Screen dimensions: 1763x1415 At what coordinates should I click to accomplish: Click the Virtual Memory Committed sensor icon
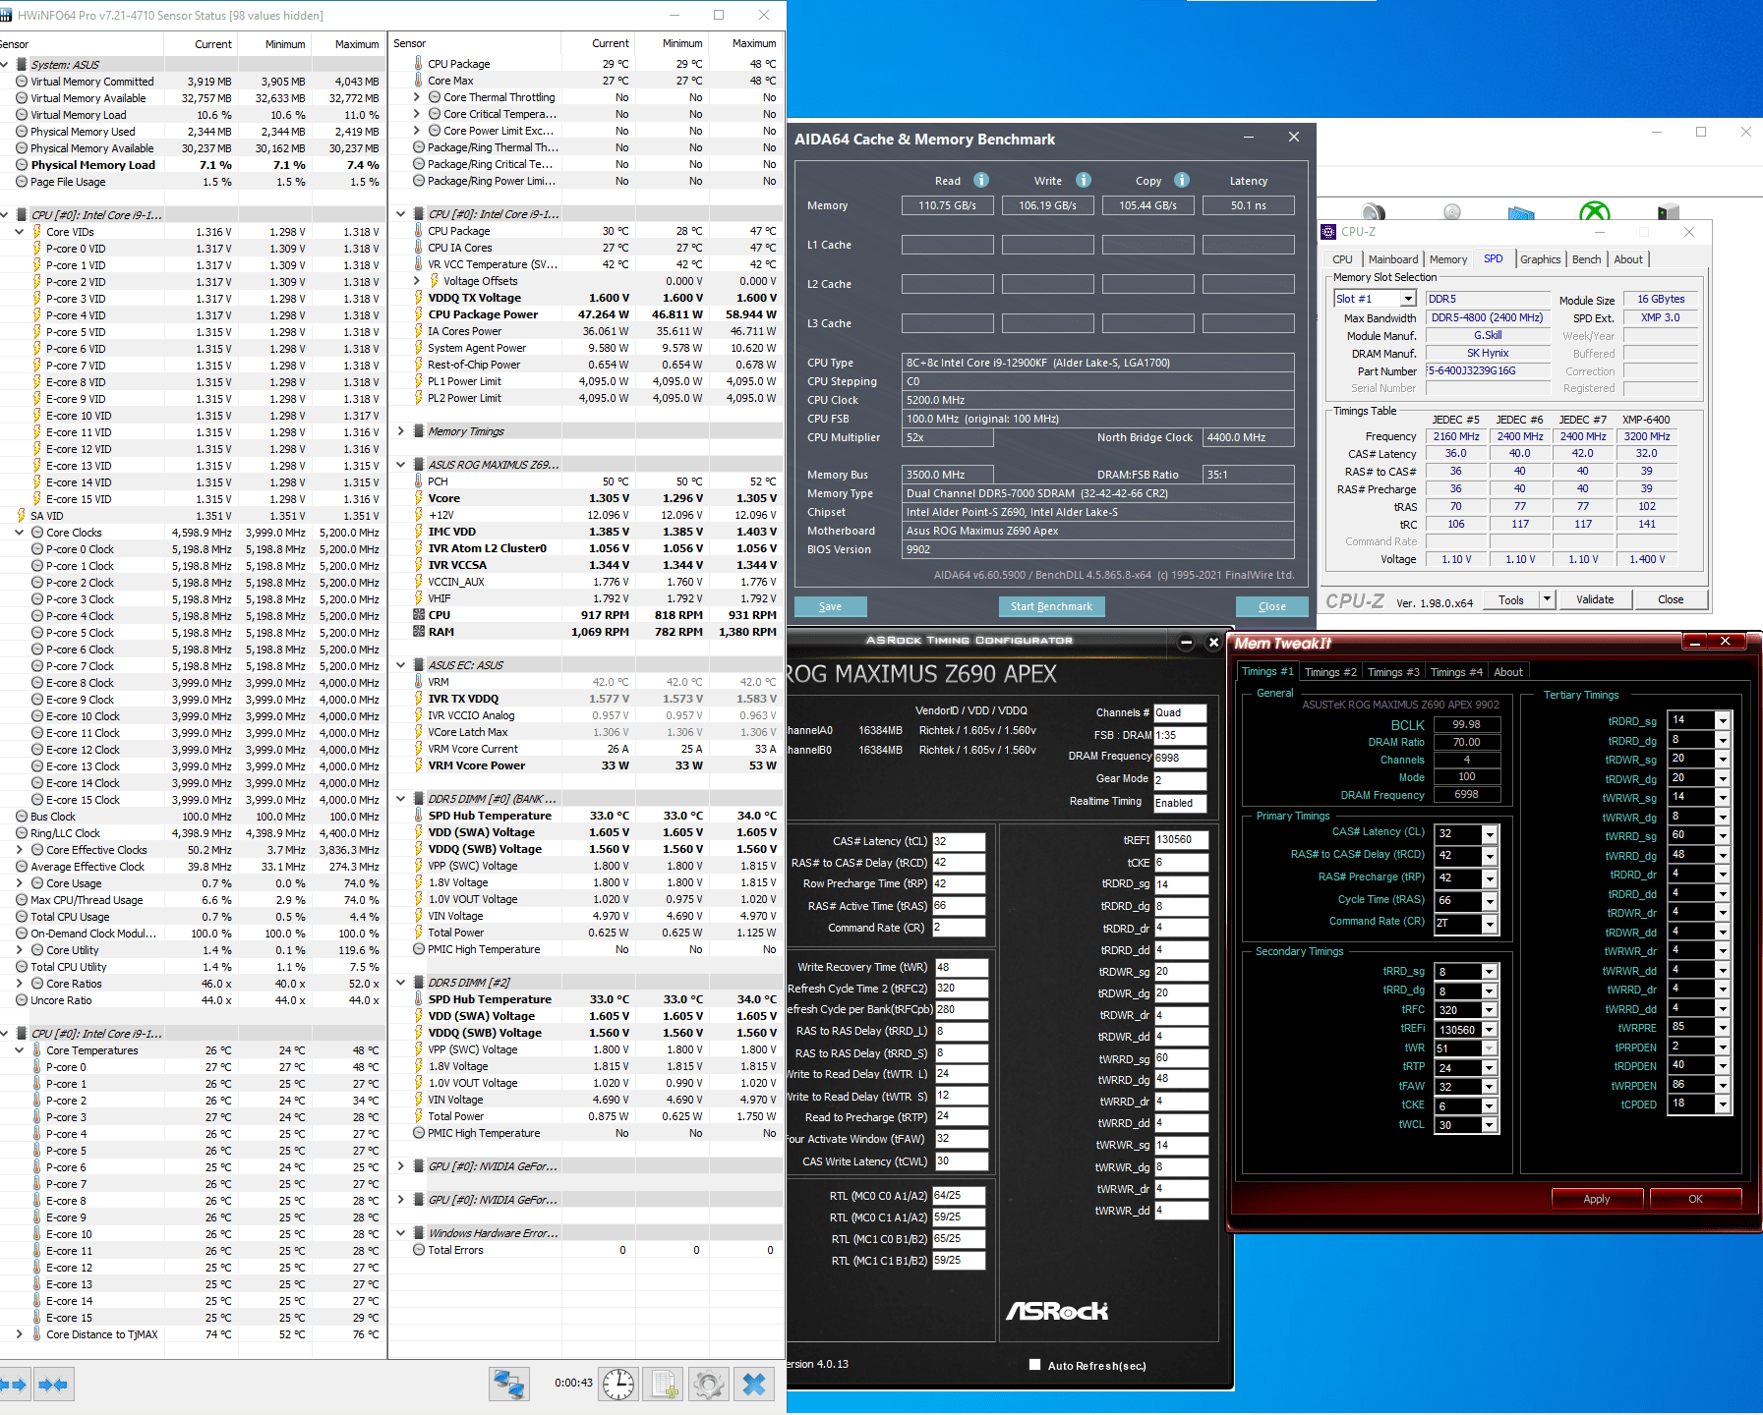point(22,82)
